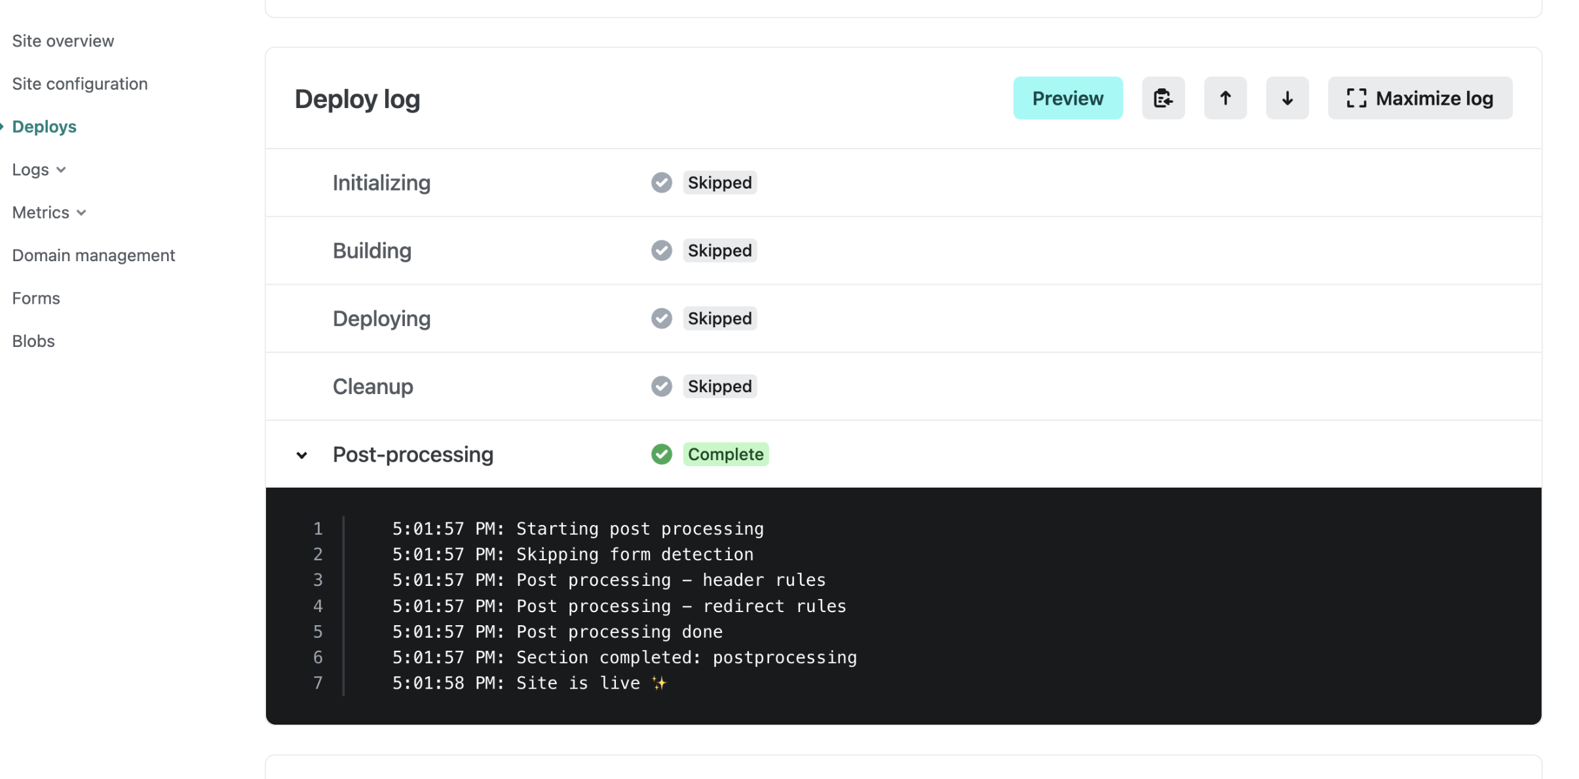Open Site overview in sidebar
The image size is (1579, 779).
[x=63, y=41]
